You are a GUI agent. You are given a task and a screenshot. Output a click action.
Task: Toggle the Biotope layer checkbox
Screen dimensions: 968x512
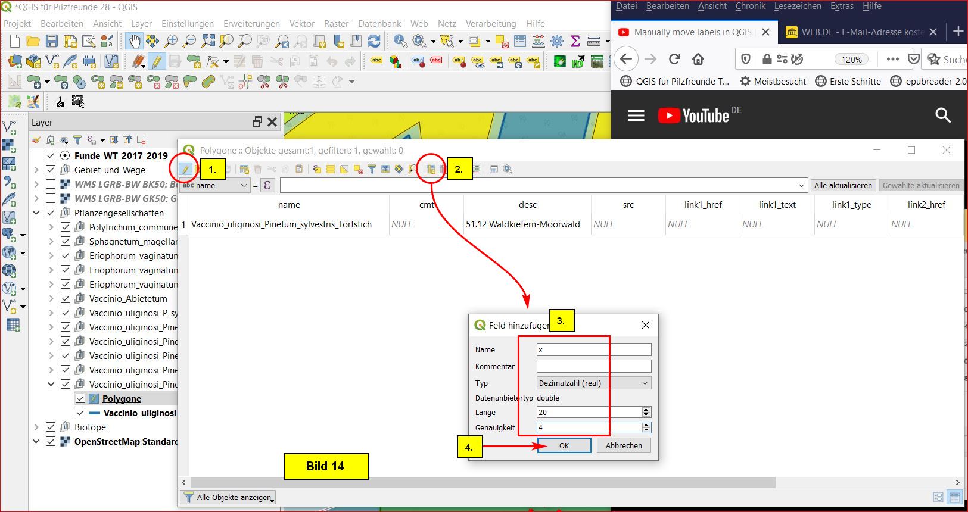point(51,427)
